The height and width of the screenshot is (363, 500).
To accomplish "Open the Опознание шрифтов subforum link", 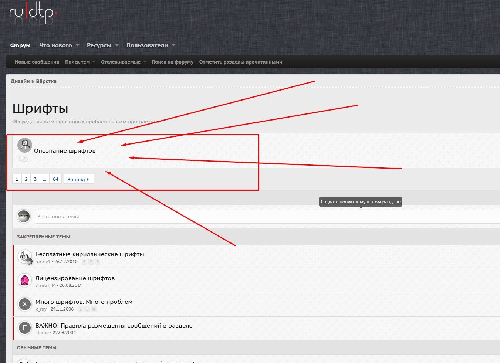I will pyautogui.click(x=65, y=151).
